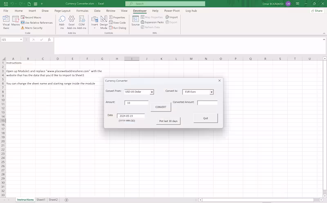Toggle Use Relative References
This screenshot has width=327, height=203.
[x=37, y=22]
